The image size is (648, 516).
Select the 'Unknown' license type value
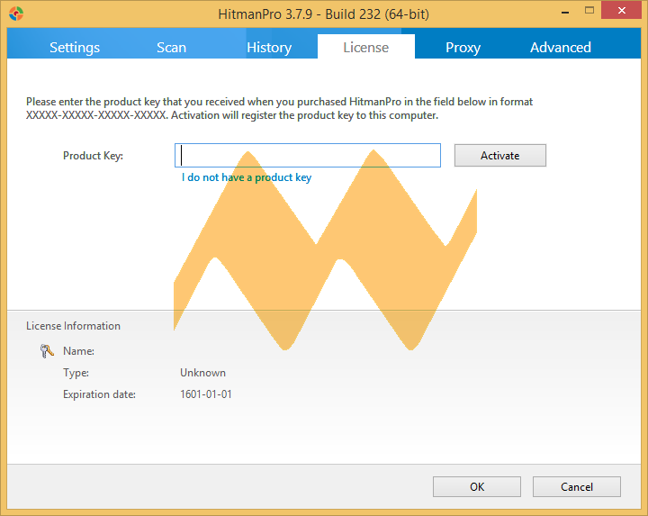202,373
